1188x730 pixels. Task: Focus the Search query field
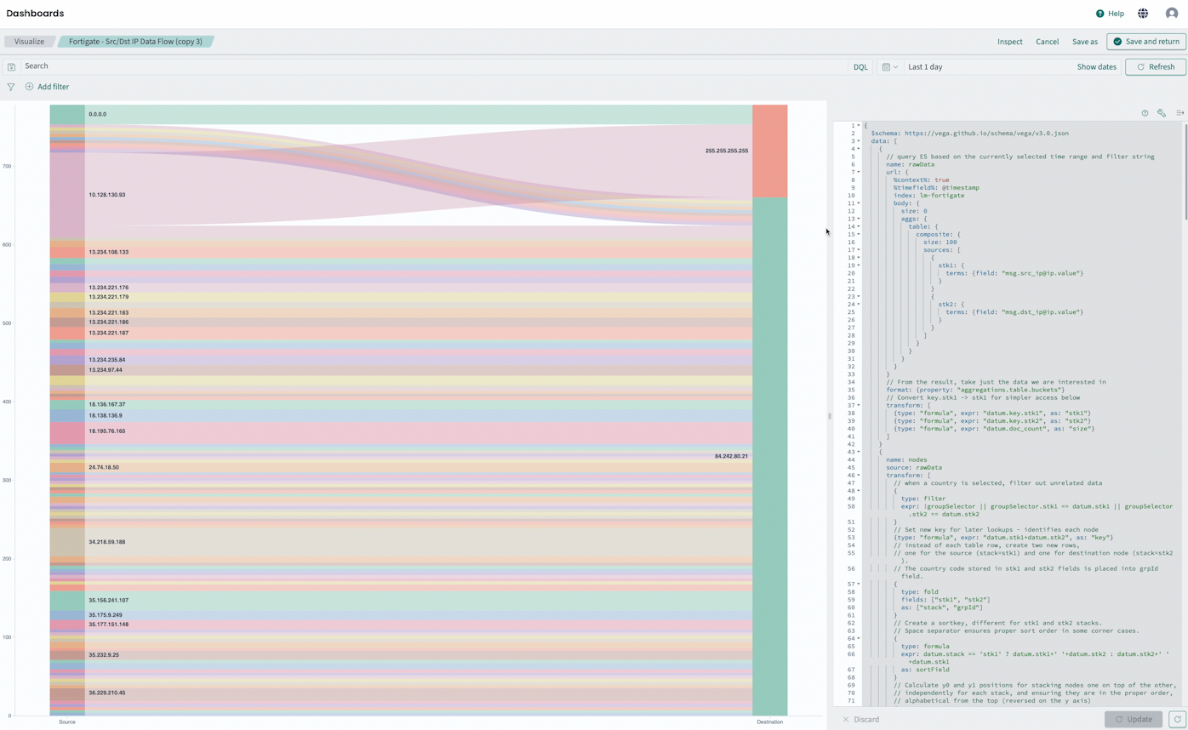pyautogui.click(x=434, y=66)
